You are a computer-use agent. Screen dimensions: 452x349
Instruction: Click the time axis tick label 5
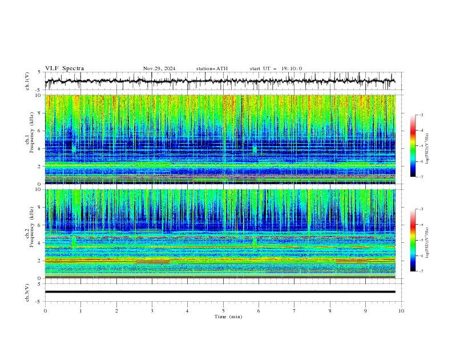coord(223,311)
